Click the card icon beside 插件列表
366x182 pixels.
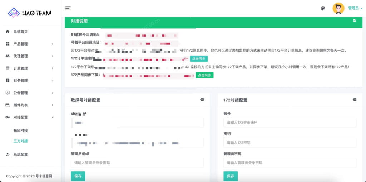pos(8,105)
